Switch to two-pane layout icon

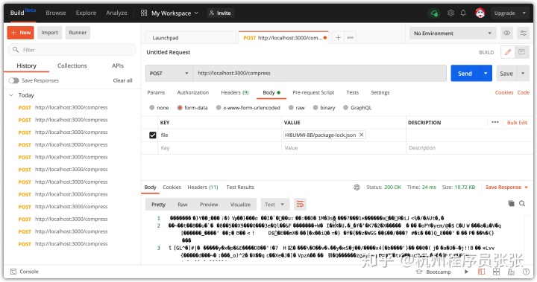481,272
